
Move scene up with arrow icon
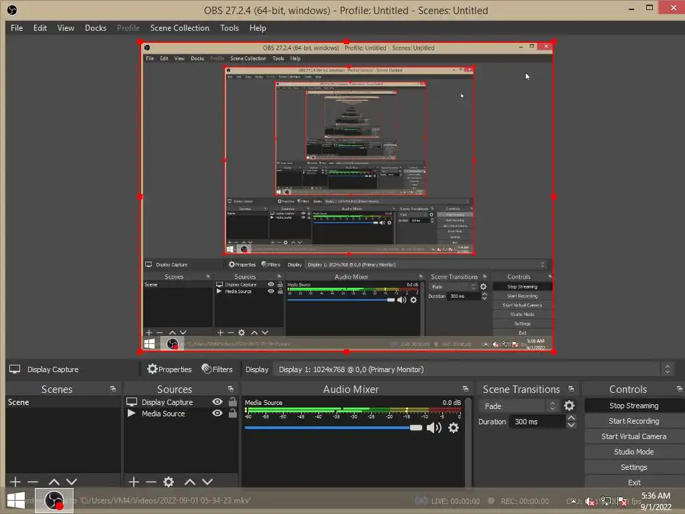point(54,482)
